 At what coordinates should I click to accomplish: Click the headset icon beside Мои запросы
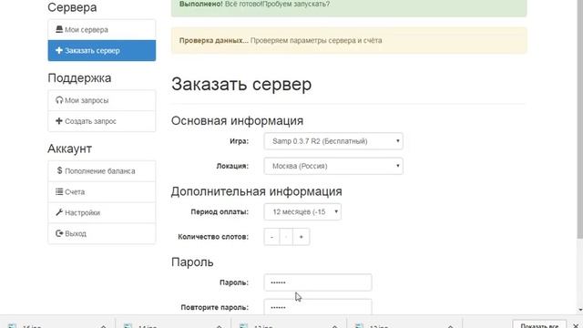click(x=59, y=100)
